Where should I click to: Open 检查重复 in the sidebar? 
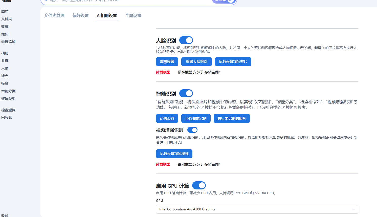click(x=8, y=110)
